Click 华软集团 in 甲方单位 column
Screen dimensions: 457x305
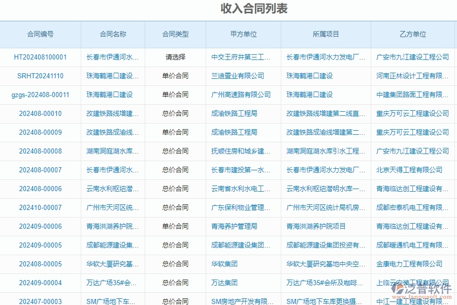pyautogui.click(x=225, y=264)
